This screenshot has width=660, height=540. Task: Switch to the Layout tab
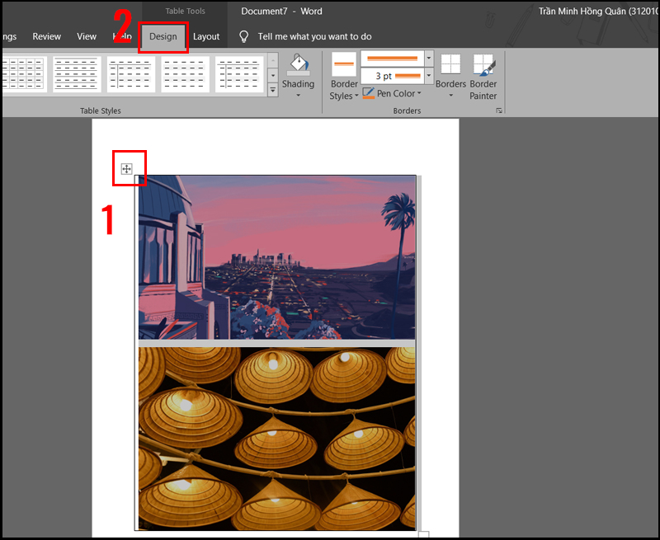pos(206,36)
